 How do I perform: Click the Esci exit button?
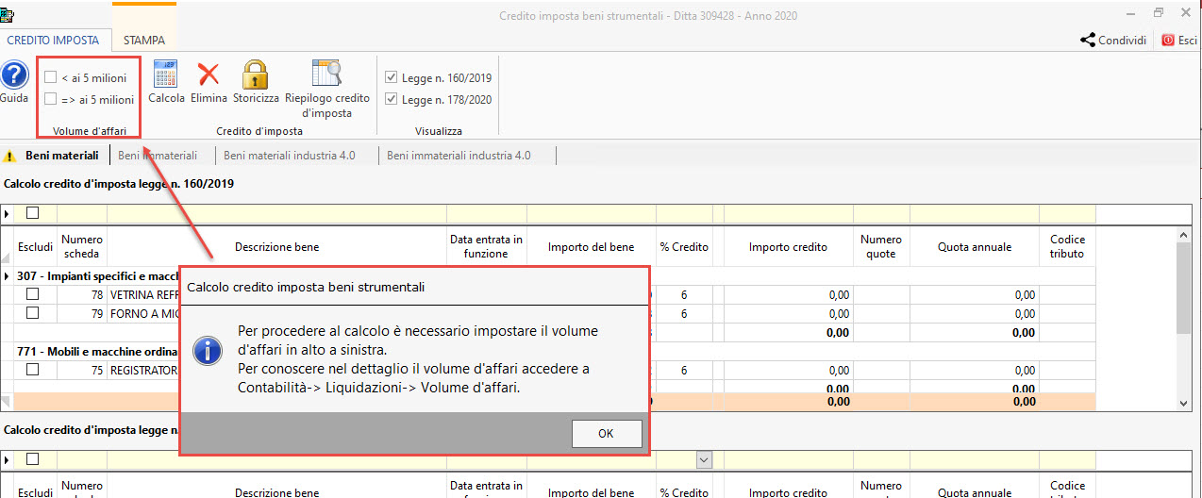pyautogui.click(x=1179, y=40)
